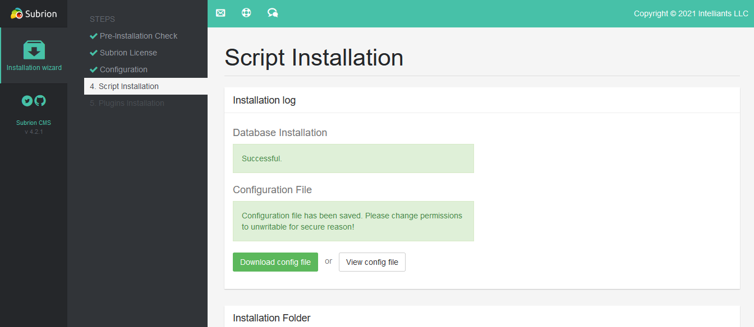Open step 5 Plugins Installation
Viewport: 754px width, 327px height.
(127, 103)
